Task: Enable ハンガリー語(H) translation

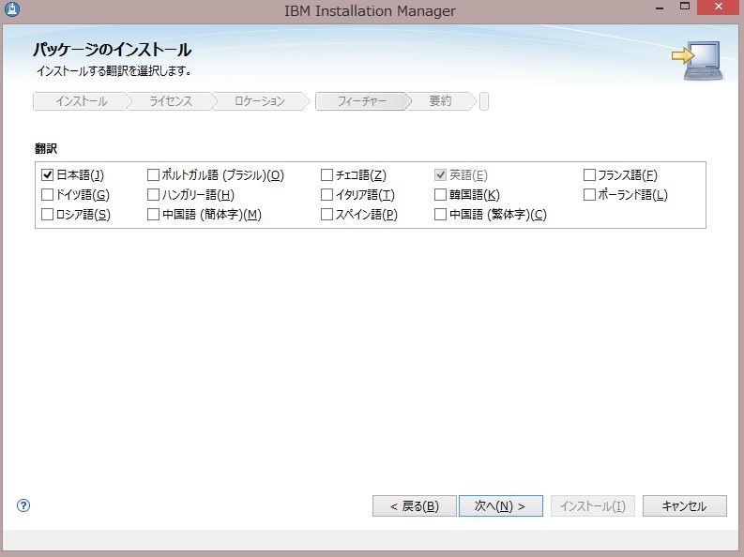Action: point(153,195)
